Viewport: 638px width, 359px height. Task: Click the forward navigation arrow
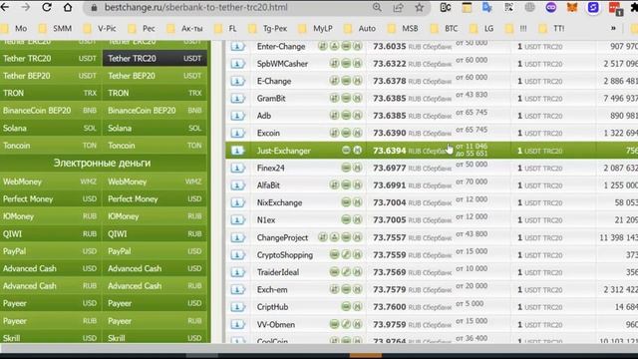point(25,7)
